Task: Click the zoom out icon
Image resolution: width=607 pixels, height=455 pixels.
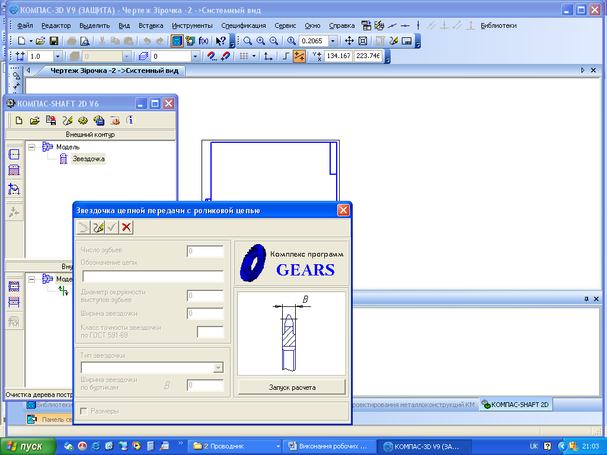Action: click(x=274, y=41)
